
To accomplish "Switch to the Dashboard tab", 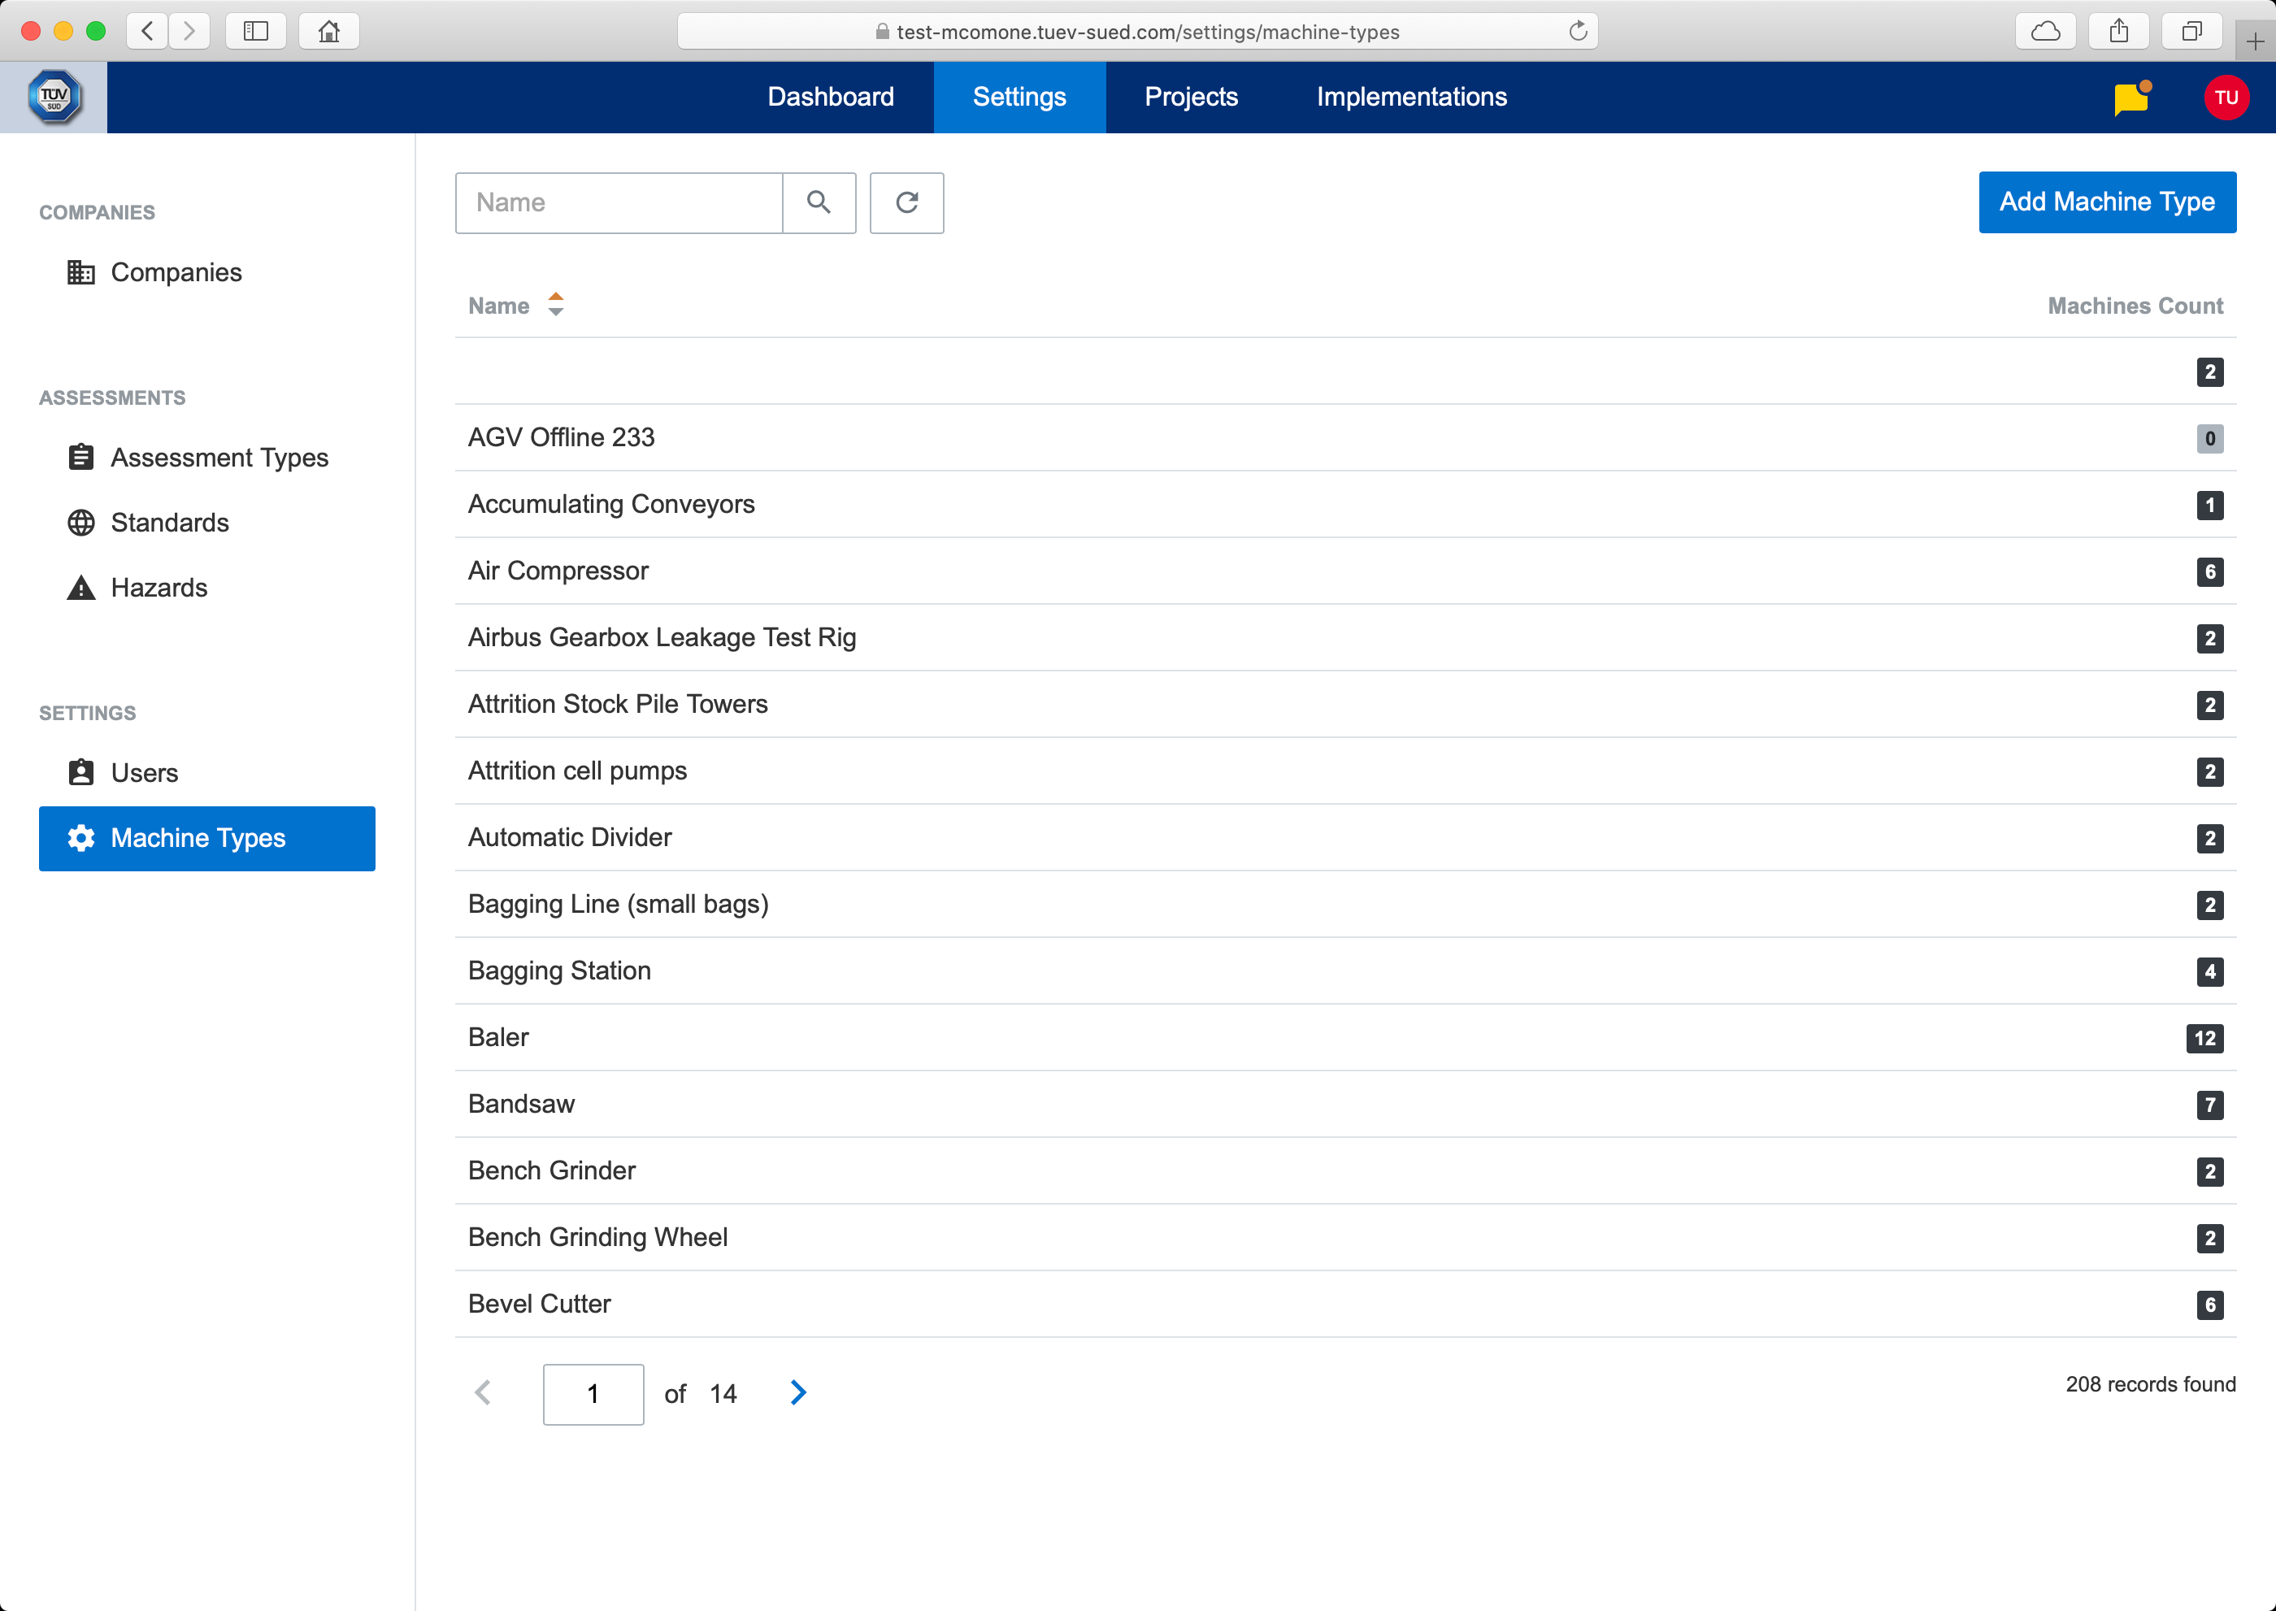I will (x=831, y=98).
